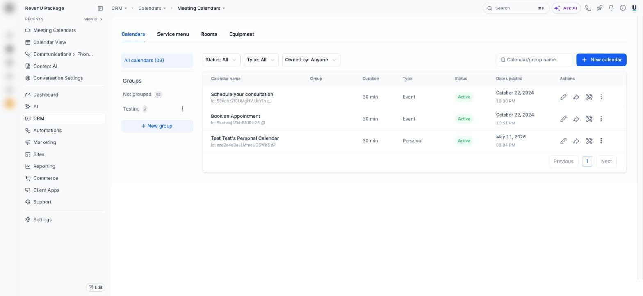This screenshot has width=643, height=296.
Task: Copy the Book an Appointment calendar ID
Action: [263, 123]
